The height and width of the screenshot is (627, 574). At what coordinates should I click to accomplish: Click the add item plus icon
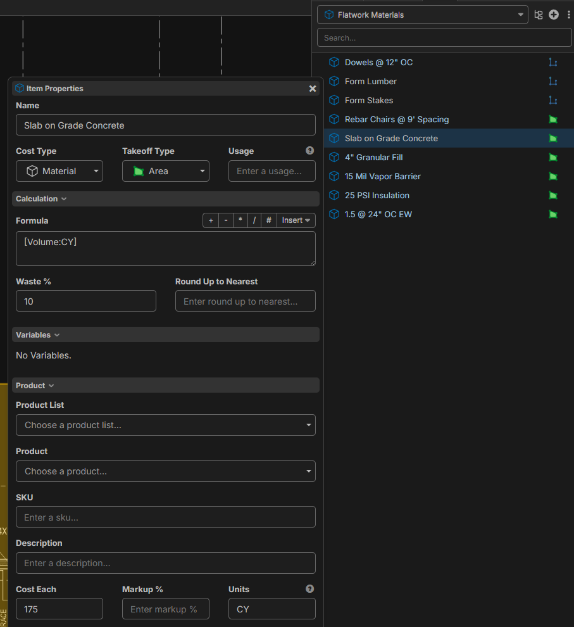pyautogui.click(x=554, y=15)
